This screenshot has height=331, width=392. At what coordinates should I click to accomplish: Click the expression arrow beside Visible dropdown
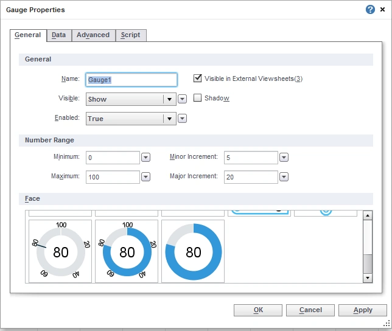tap(182, 99)
